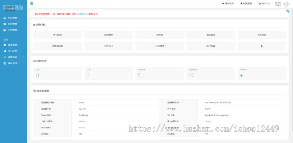Click the mail configuration shortcut button

pos(211,46)
